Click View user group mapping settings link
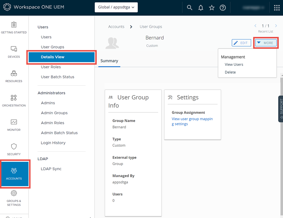The height and width of the screenshot is (218, 283). [192, 121]
